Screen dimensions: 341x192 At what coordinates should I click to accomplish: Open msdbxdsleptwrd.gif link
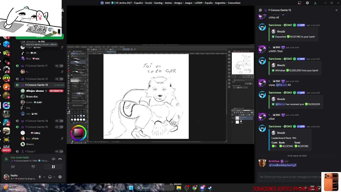[283, 165]
